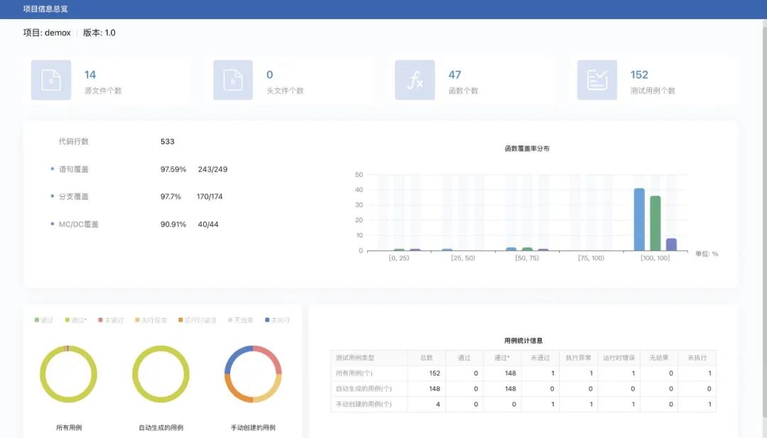This screenshot has height=438, width=767.
Task: Click the test case count checklist icon
Action: (x=597, y=80)
